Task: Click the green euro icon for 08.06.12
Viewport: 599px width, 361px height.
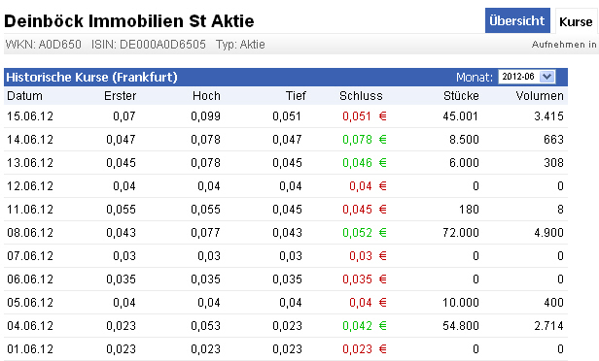Action: coord(383,233)
